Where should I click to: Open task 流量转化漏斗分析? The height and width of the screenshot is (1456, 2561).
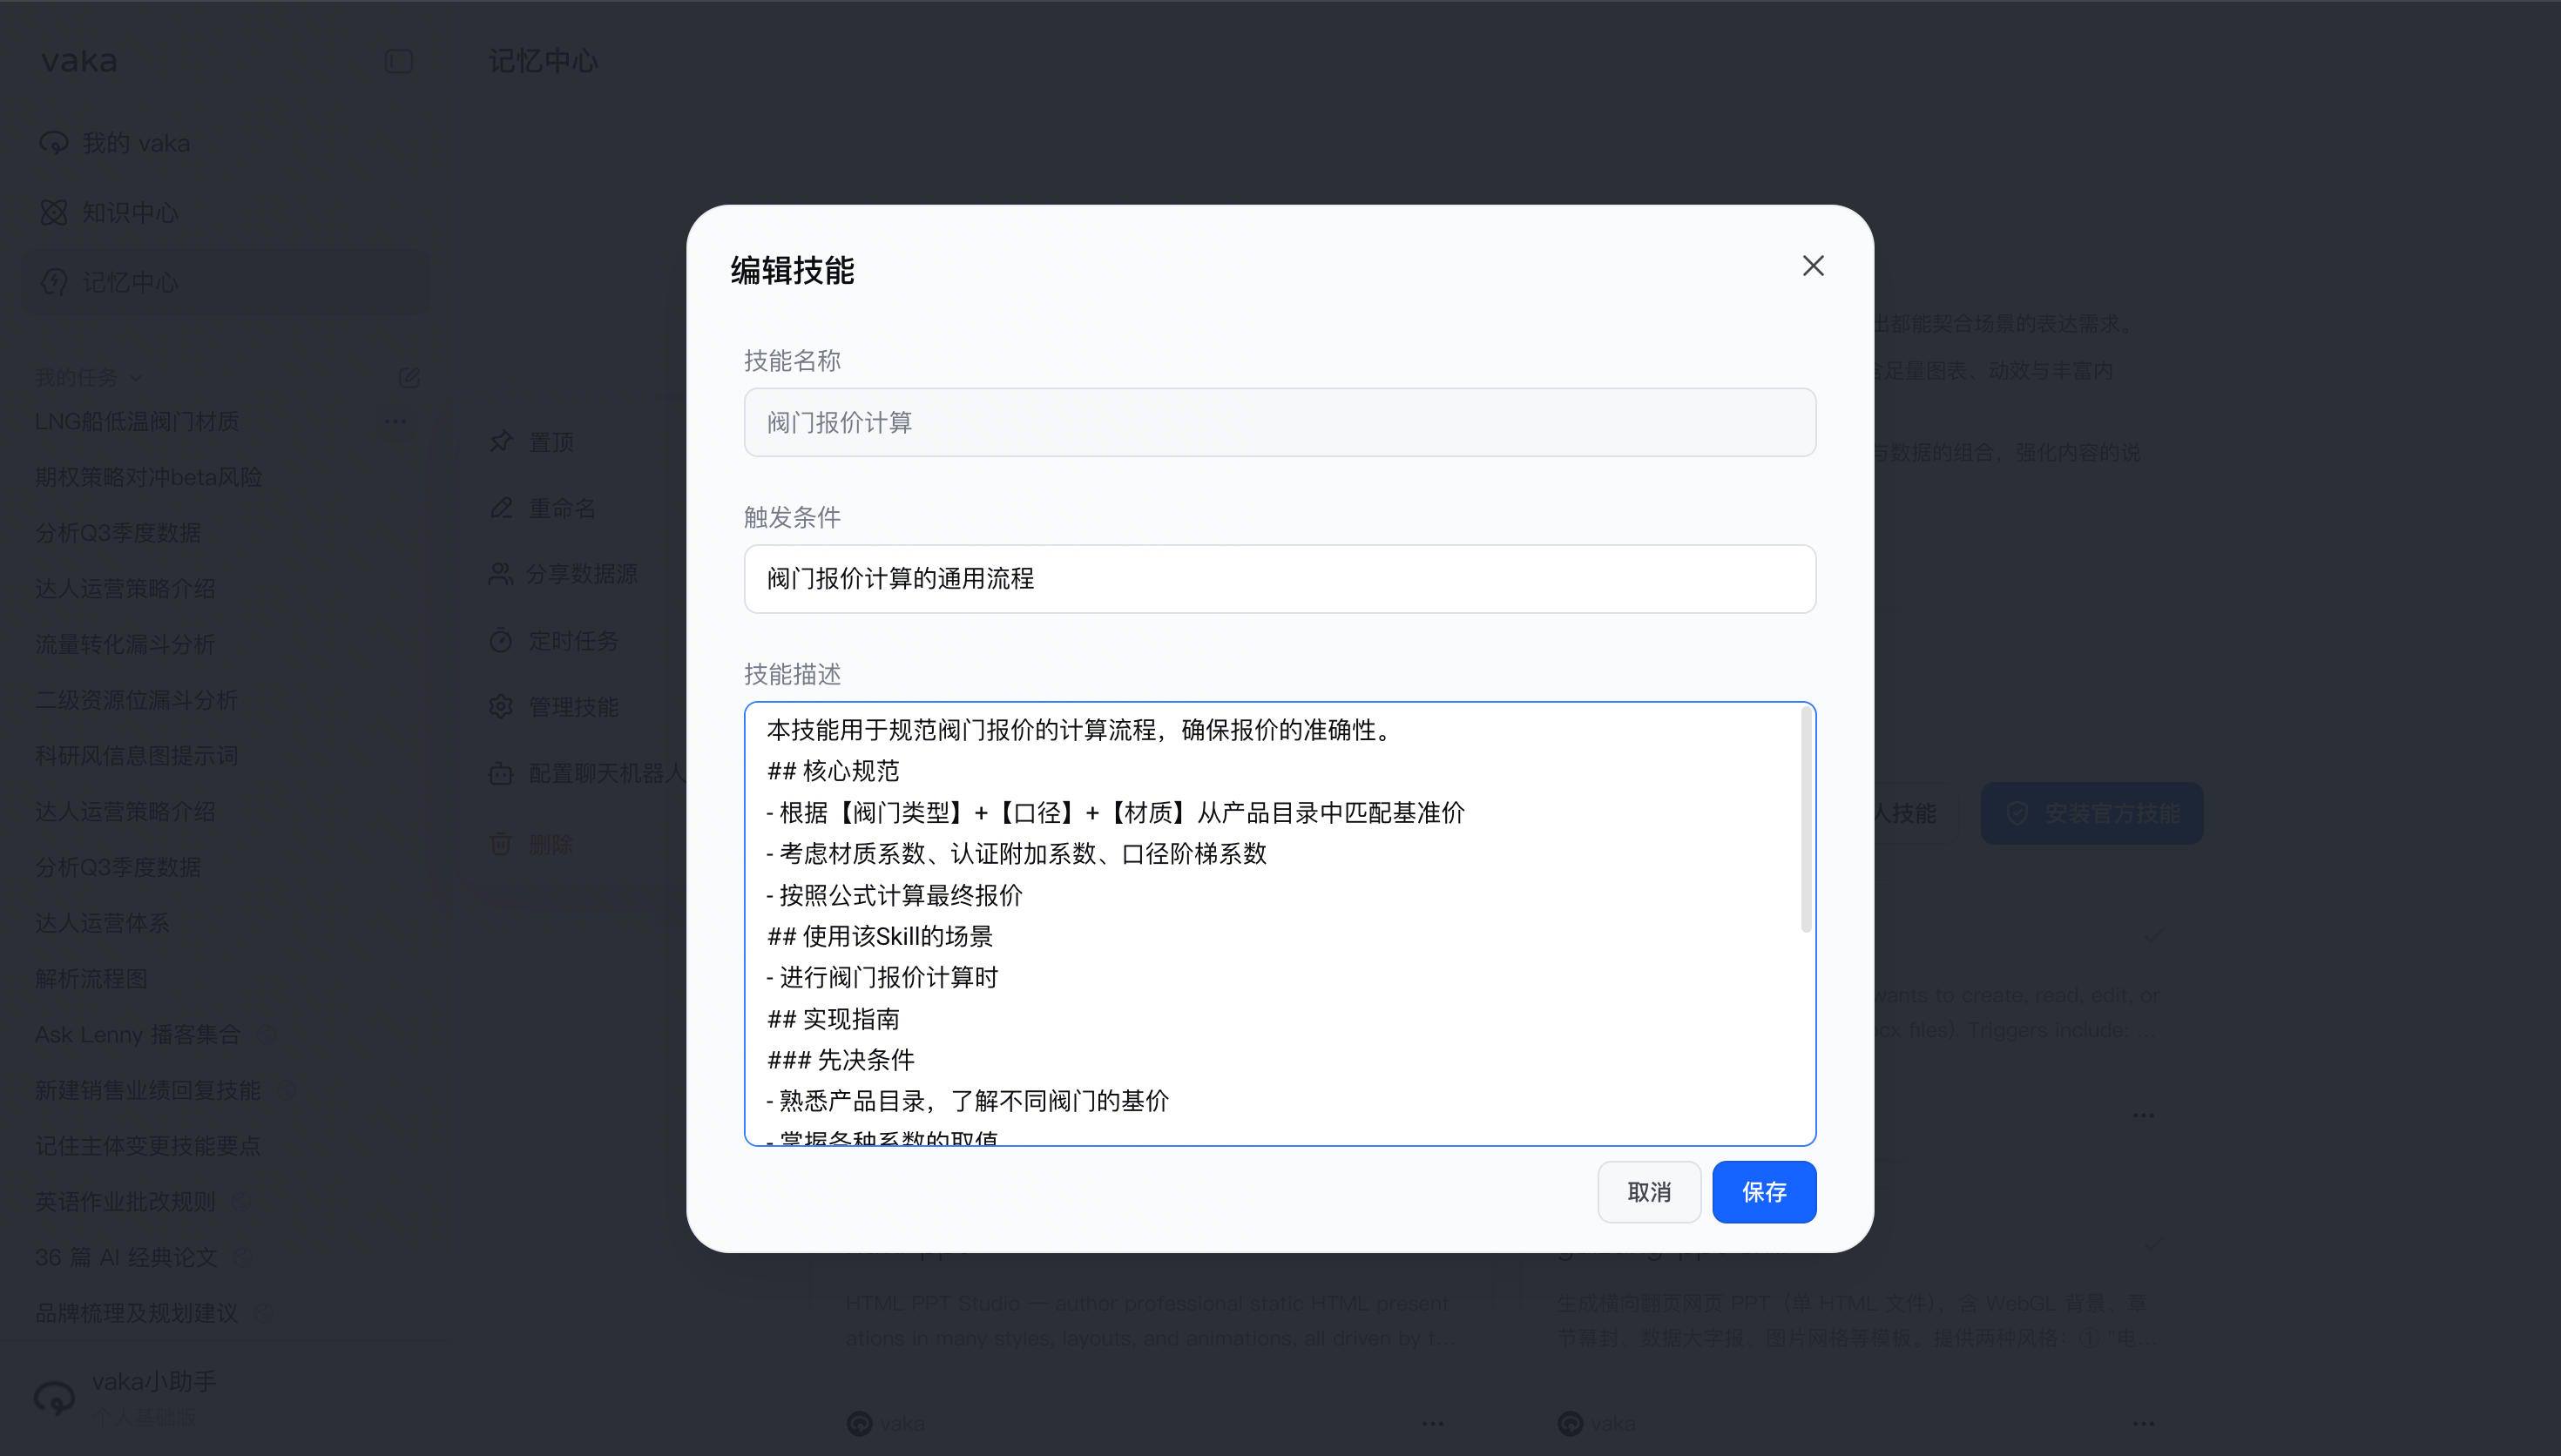125,645
